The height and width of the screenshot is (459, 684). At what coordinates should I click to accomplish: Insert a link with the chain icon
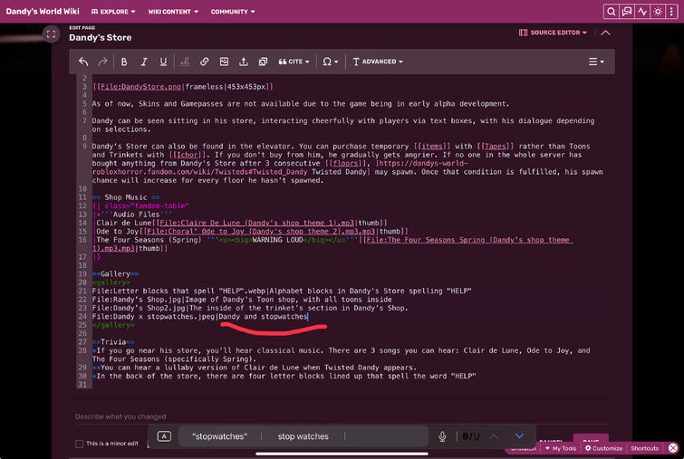(204, 62)
